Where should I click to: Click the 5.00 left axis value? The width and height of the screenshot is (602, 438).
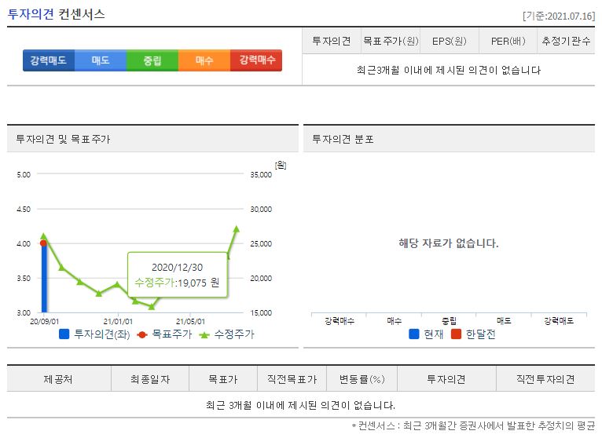pyautogui.click(x=24, y=174)
